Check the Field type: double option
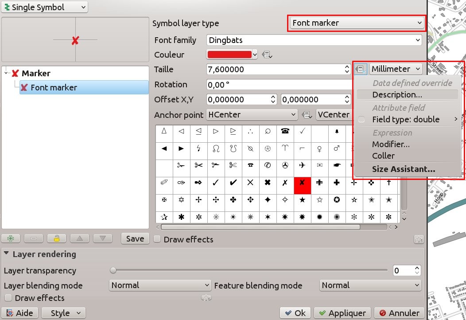The width and height of the screenshot is (466, 320). [x=362, y=119]
